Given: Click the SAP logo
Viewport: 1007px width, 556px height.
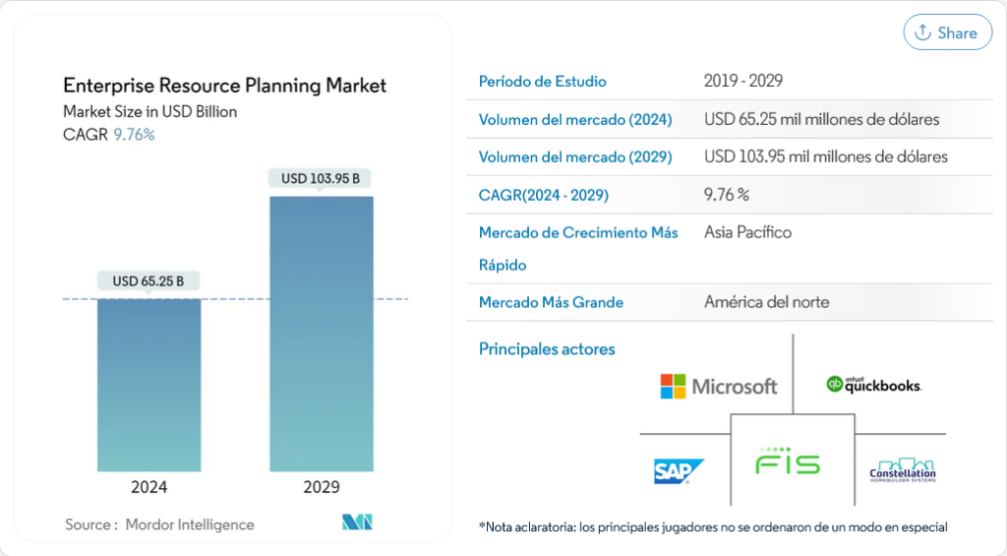Looking at the screenshot, I should click(679, 471).
